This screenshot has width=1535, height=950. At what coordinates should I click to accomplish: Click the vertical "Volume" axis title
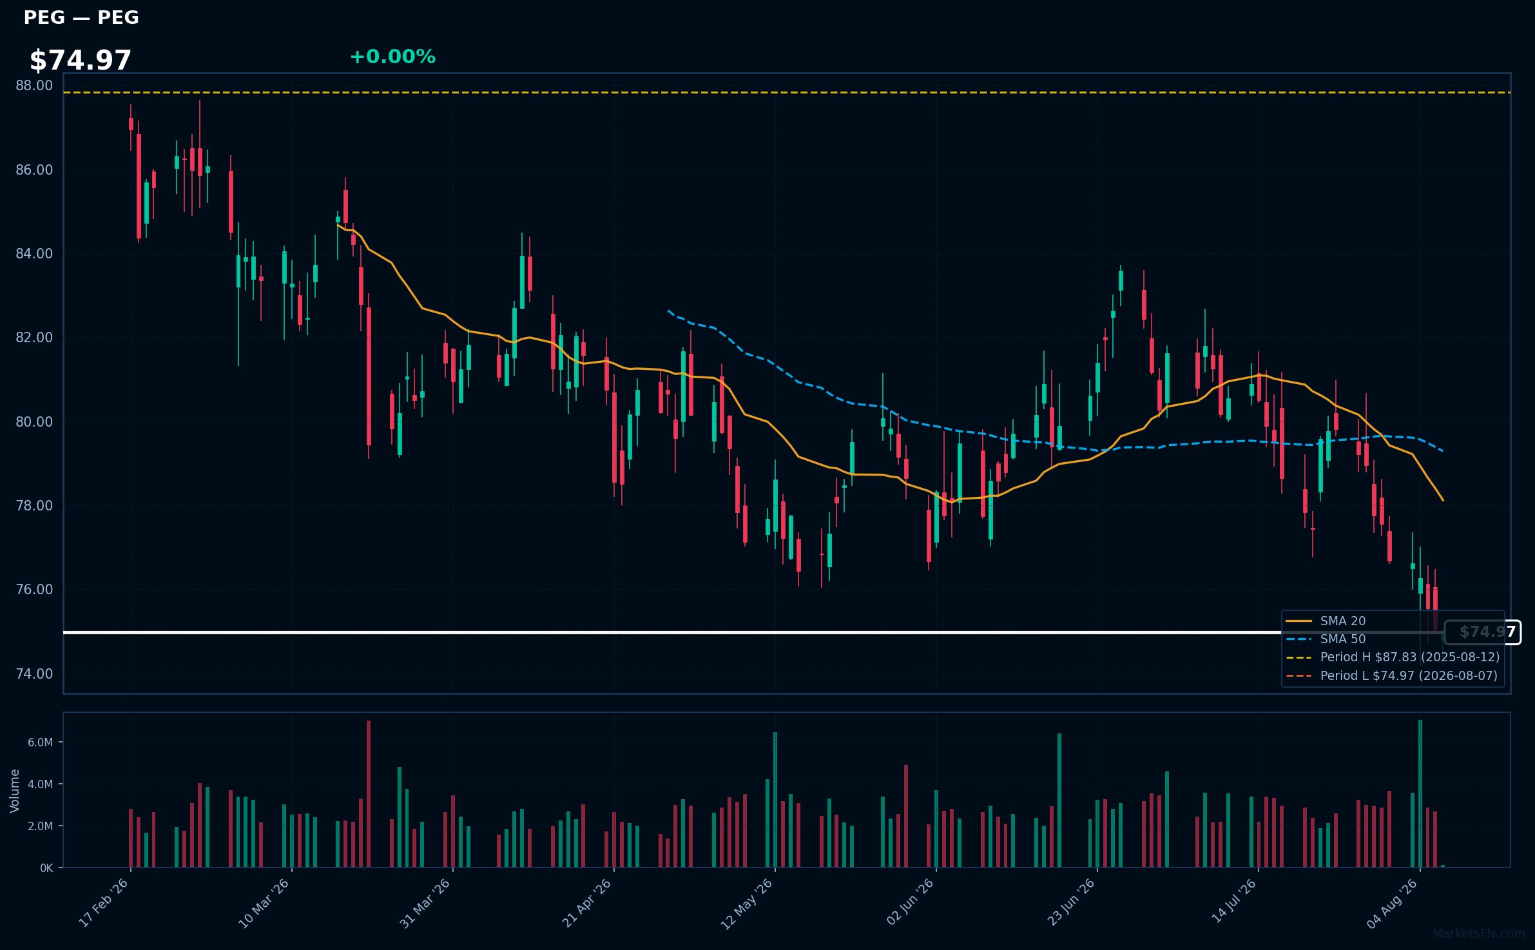[x=15, y=791]
